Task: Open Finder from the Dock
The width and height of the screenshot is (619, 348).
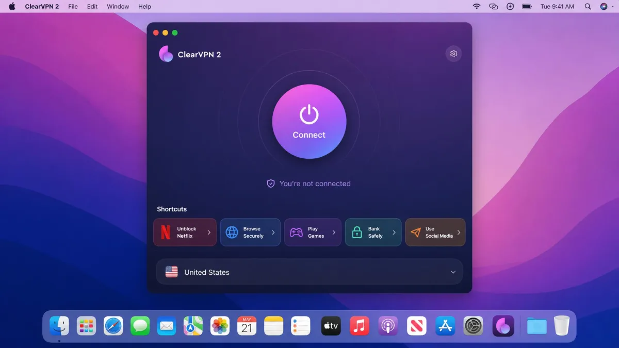Action: (x=59, y=326)
